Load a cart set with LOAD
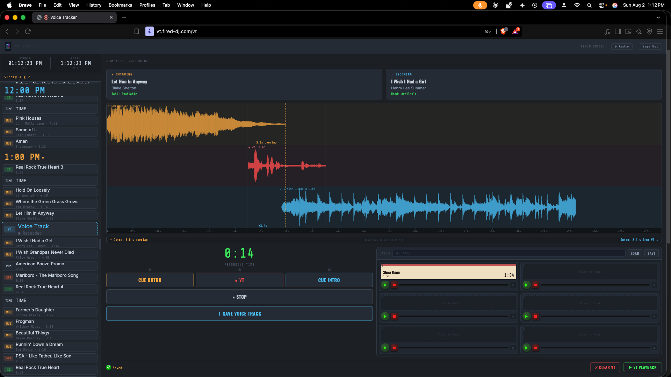 [x=635, y=253]
